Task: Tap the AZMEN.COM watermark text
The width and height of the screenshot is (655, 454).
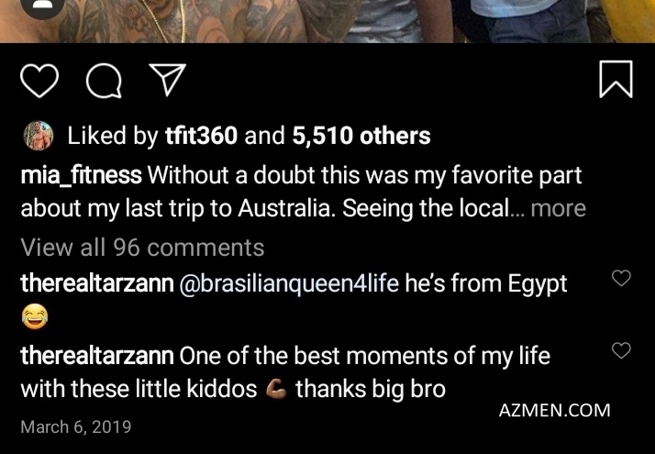Action: [x=554, y=411]
